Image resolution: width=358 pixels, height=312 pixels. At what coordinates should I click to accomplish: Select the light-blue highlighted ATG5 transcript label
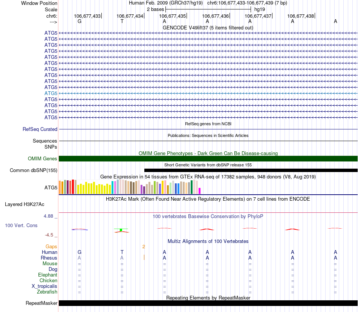[51, 93]
